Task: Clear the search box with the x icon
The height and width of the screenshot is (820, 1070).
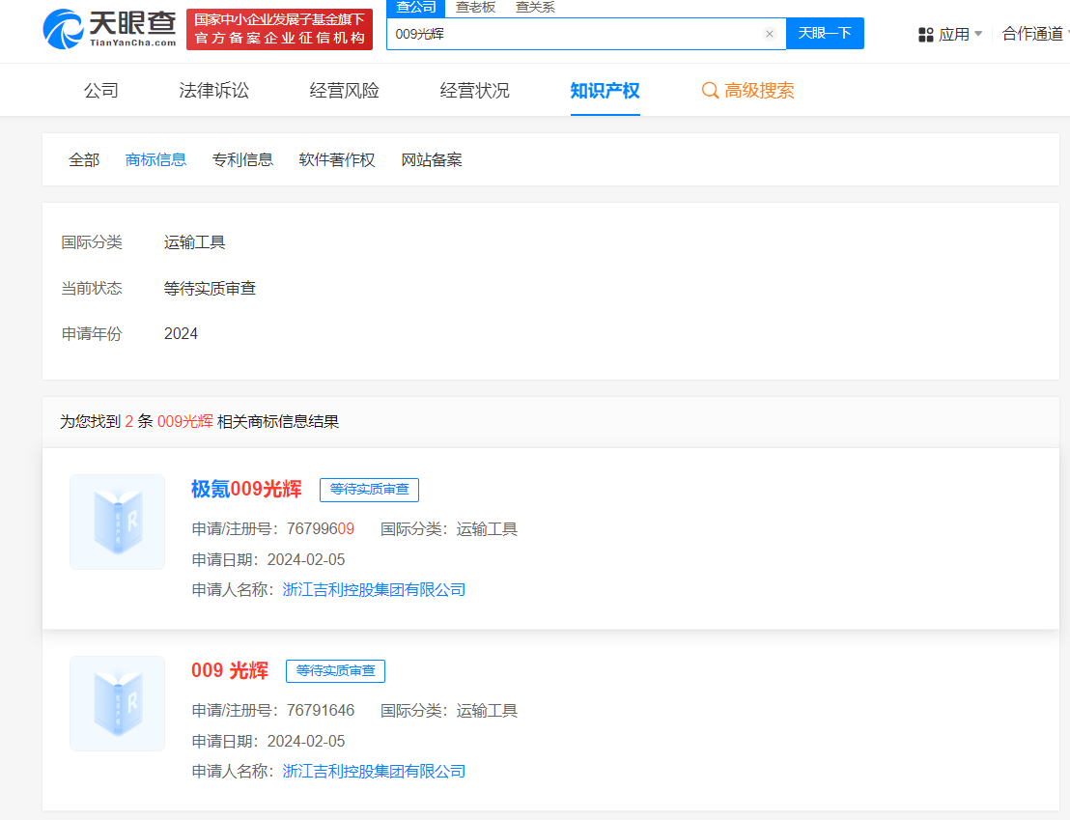Action: [x=770, y=34]
